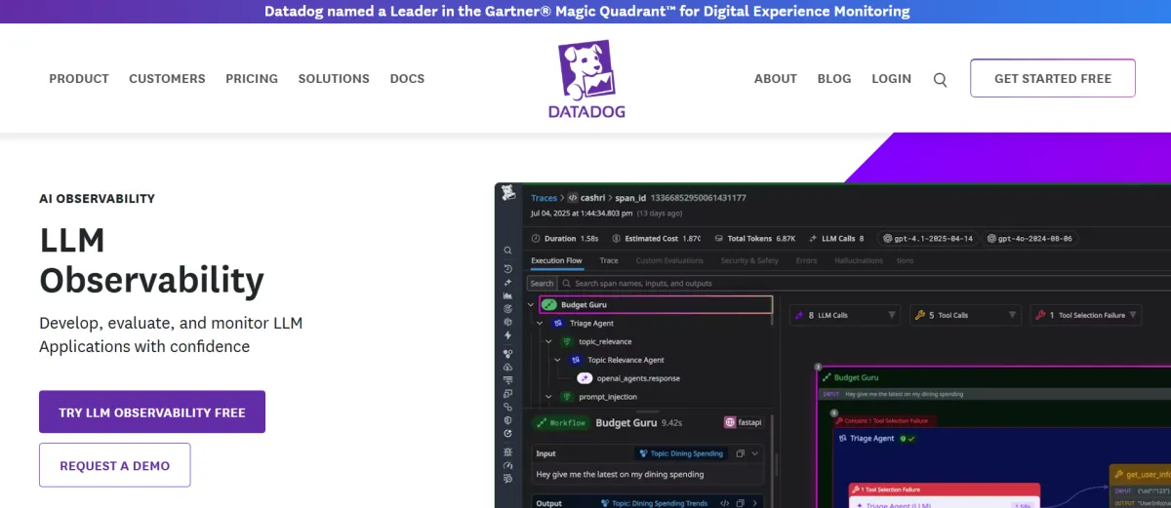Collapse the Triage Agent tree node

pyautogui.click(x=541, y=323)
